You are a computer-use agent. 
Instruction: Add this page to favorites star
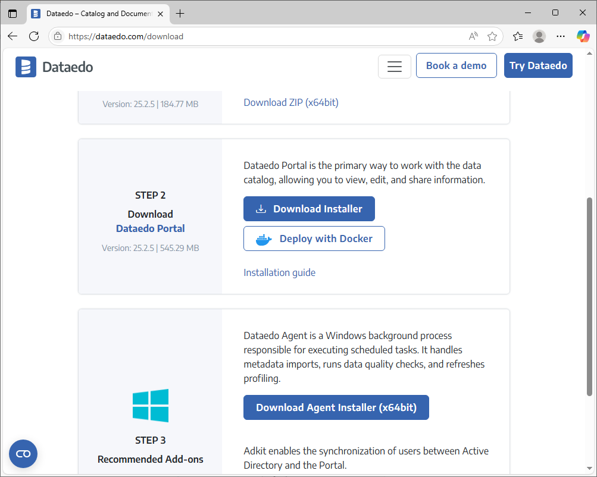tap(492, 36)
